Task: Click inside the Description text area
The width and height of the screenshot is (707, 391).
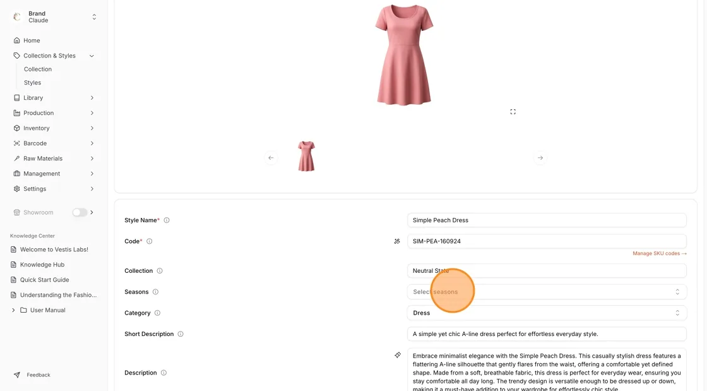Action: [x=547, y=370]
